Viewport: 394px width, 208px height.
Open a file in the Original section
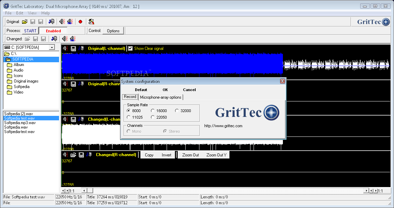pyautogui.click(x=24, y=21)
